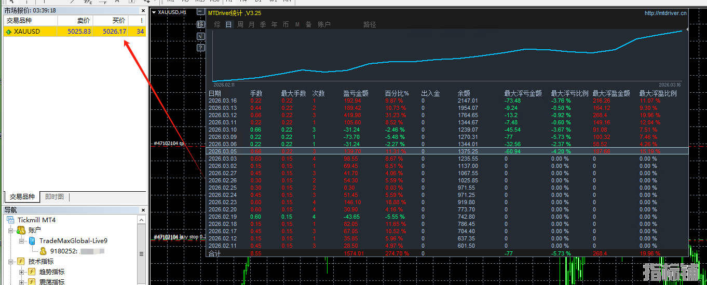Open the ? help icon beside the panel

(x=201, y=48)
